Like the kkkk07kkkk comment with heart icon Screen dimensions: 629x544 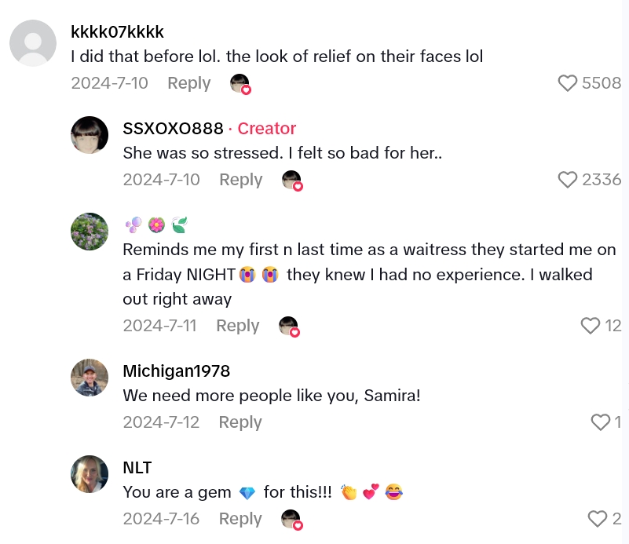[x=568, y=83]
